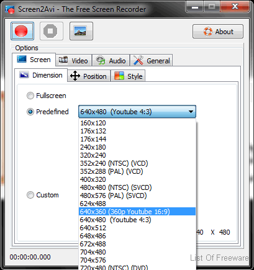This screenshot has width=254, height=270.
Task: Select 480x480 (NTSC) (SVCD)
Action: coord(137,187)
